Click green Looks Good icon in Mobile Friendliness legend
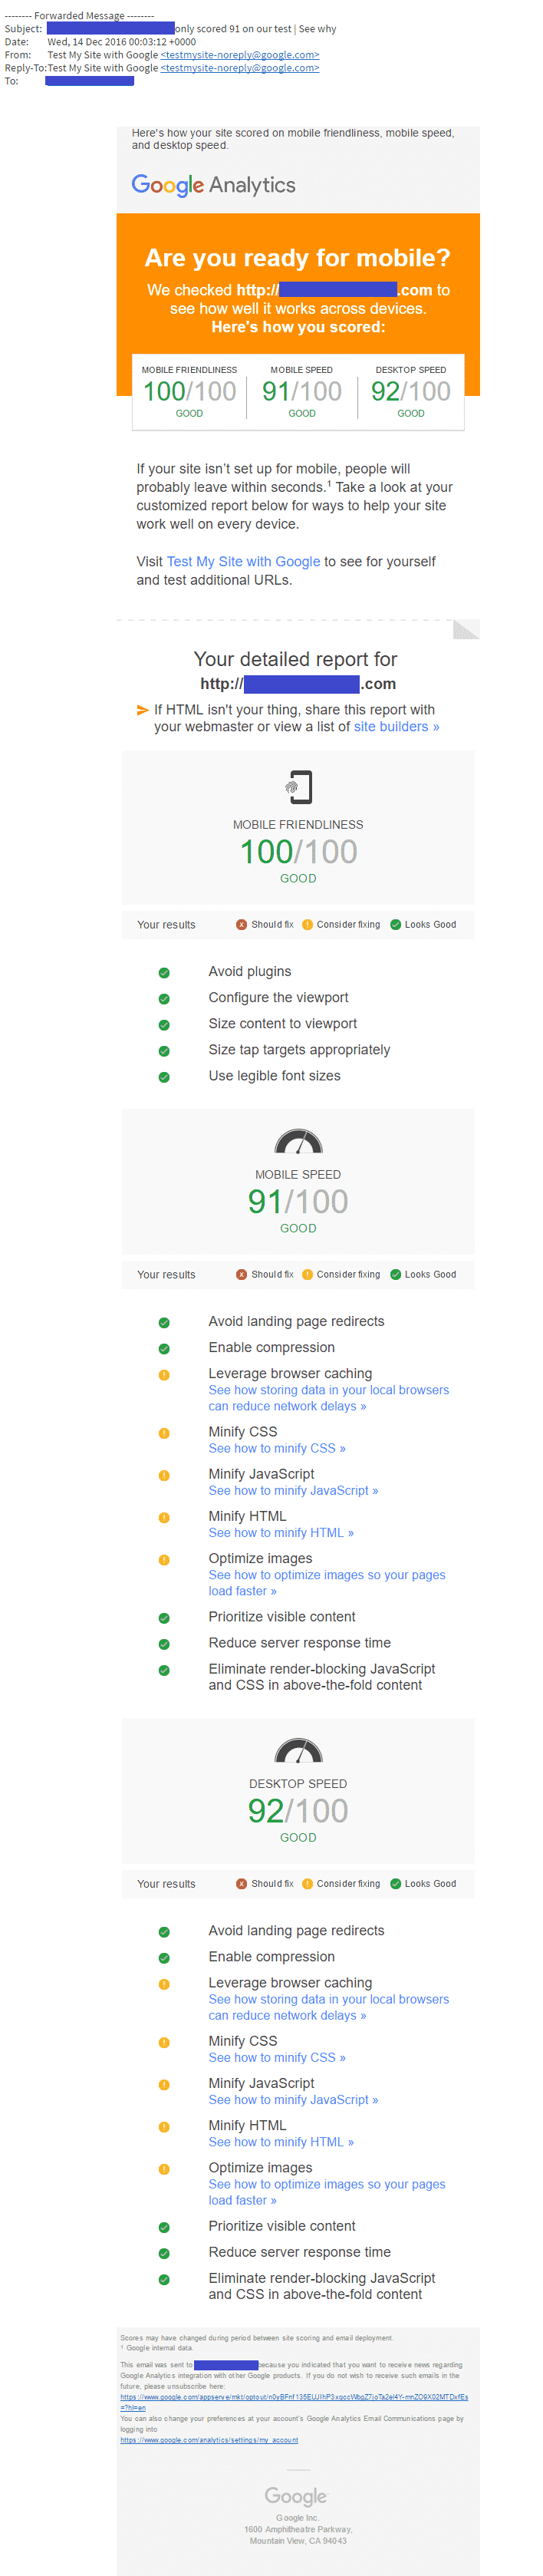The height and width of the screenshot is (2576, 543). (395, 924)
